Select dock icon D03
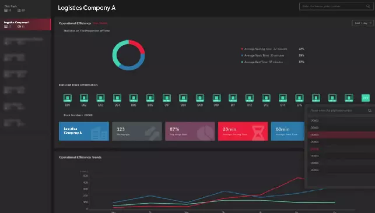The height and width of the screenshot is (213, 375). 100,98
